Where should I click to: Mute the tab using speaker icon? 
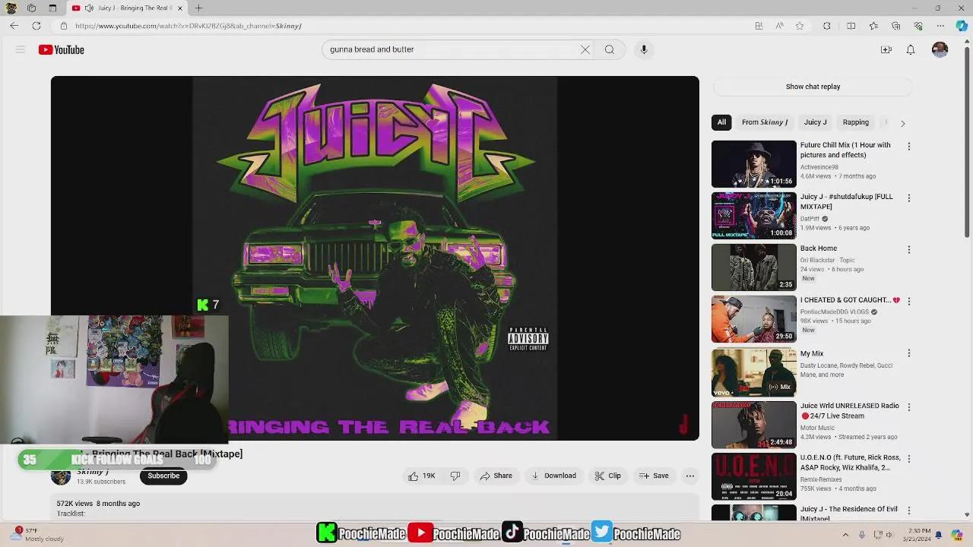(89, 8)
